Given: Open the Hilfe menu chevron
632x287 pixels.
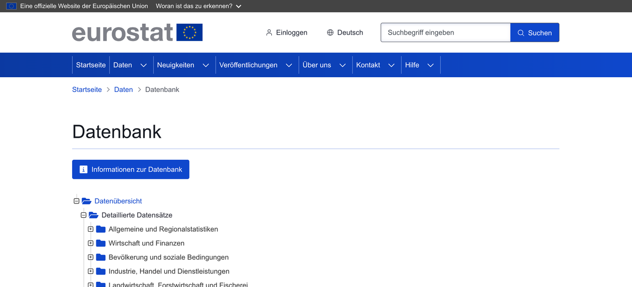Looking at the screenshot, I should click(430, 65).
